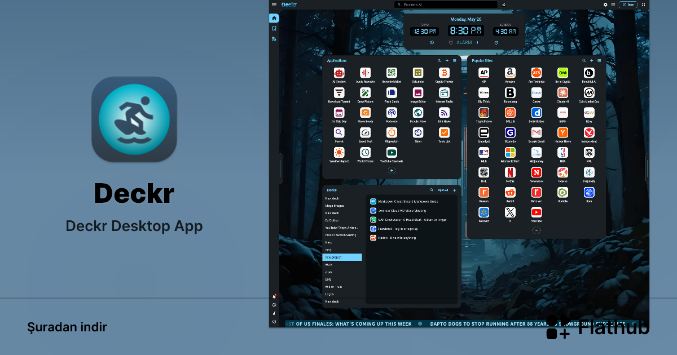Open the Weather Report app
677x355 pixels.
pyautogui.click(x=339, y=153)
